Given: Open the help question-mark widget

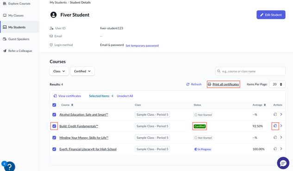Looking at the screenshot, I should [9, 166].
